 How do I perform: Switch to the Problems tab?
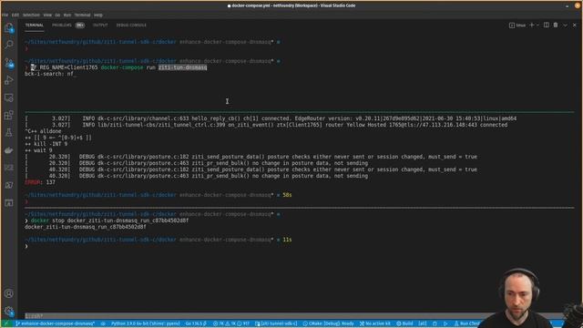click(x=61, y=26)
